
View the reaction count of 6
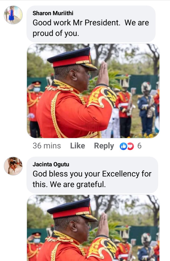[x=139, y=146]
